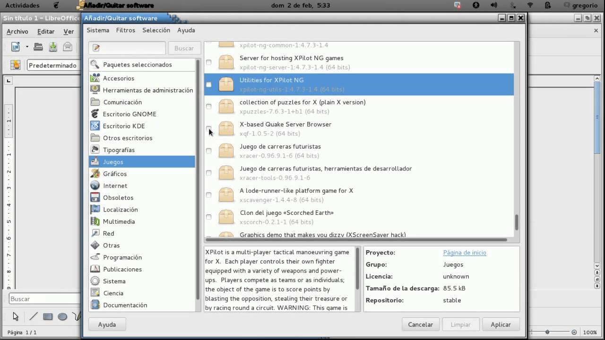Click the Cancelar button
Viewport: 605px width, 340px height.
tap(420, 324)
